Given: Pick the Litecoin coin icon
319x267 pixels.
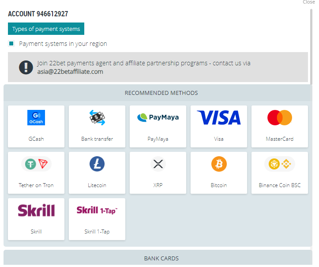Looking at the screenshot, I should 97,164.
